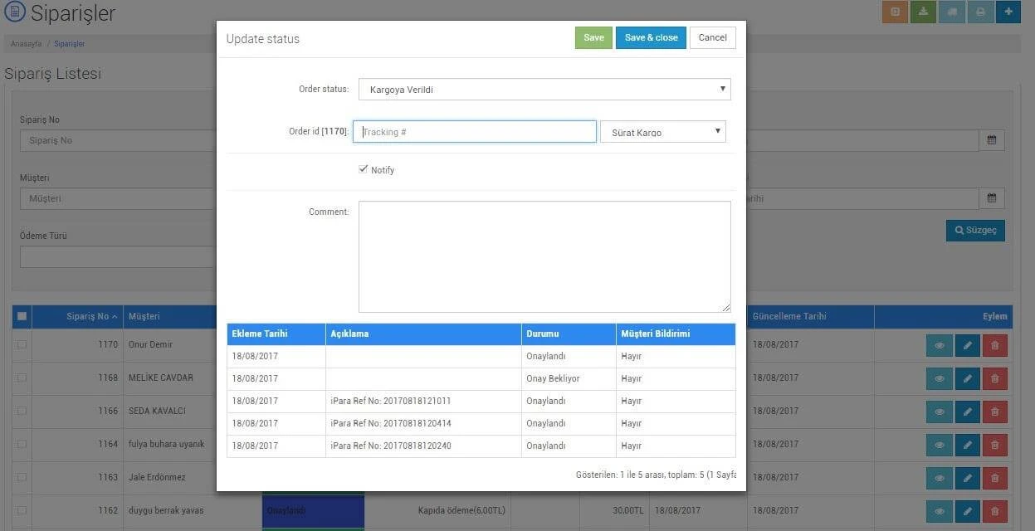Click into the Tracking # input field

[x=475, y=132]
